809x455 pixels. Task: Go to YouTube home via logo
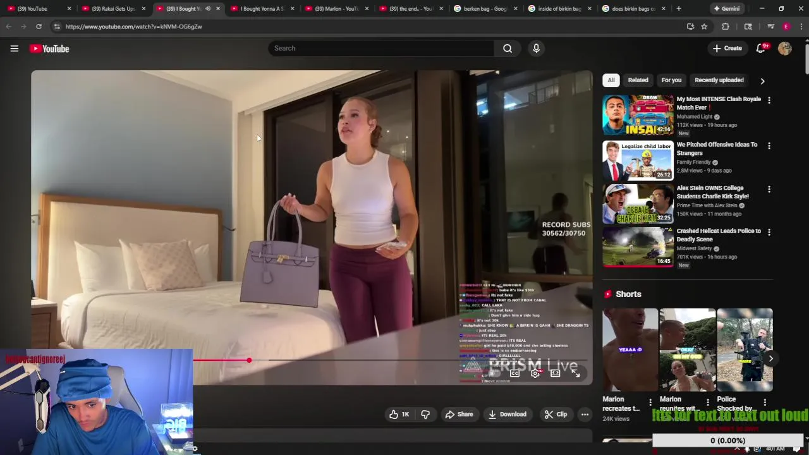tap(49, 49)
